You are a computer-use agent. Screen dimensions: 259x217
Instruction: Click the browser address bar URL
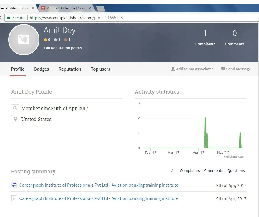(x=76, y=18)
